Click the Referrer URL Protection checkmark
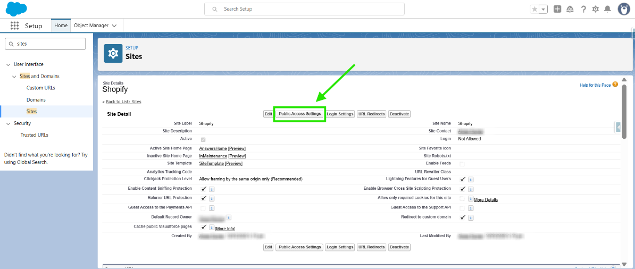The height and width of the screenshot is (269, 635). click(204, 198)
